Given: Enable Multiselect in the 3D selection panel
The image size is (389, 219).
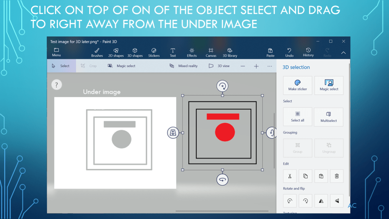Looking at the screenshot, I should click(329, 117).
